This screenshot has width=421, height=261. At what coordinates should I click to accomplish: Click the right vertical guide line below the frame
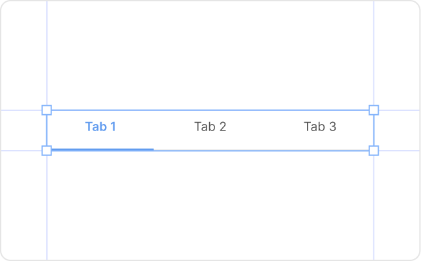(373, 209)
